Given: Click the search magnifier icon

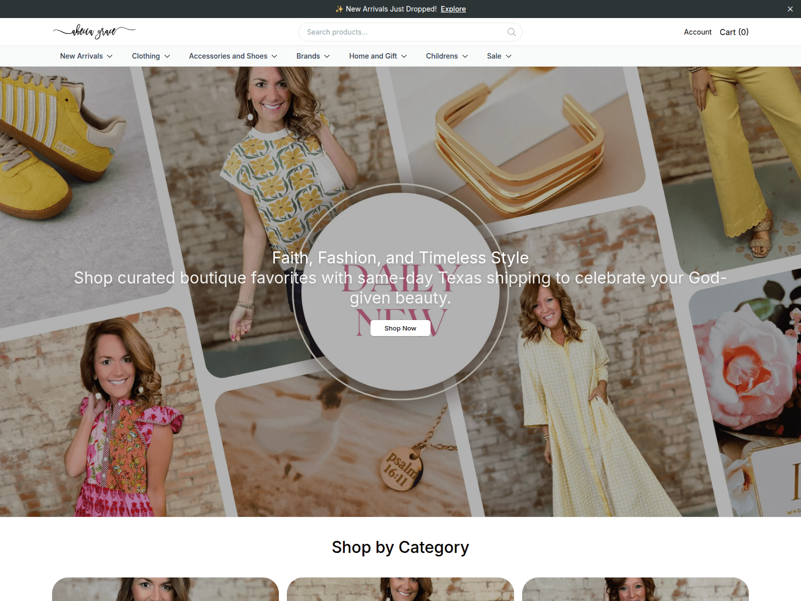Looking at the screenshot, I should 511,32.
